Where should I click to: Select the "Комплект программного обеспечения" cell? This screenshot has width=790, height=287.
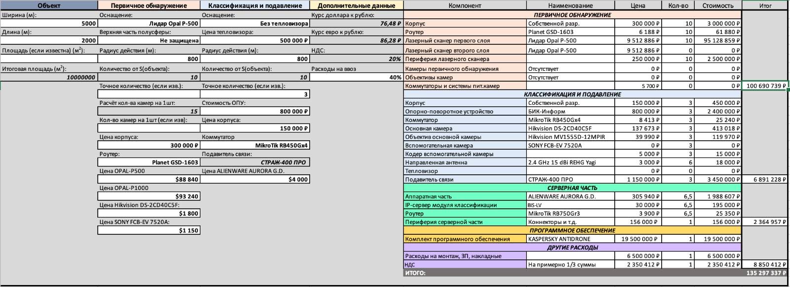(x=465, y=239)
